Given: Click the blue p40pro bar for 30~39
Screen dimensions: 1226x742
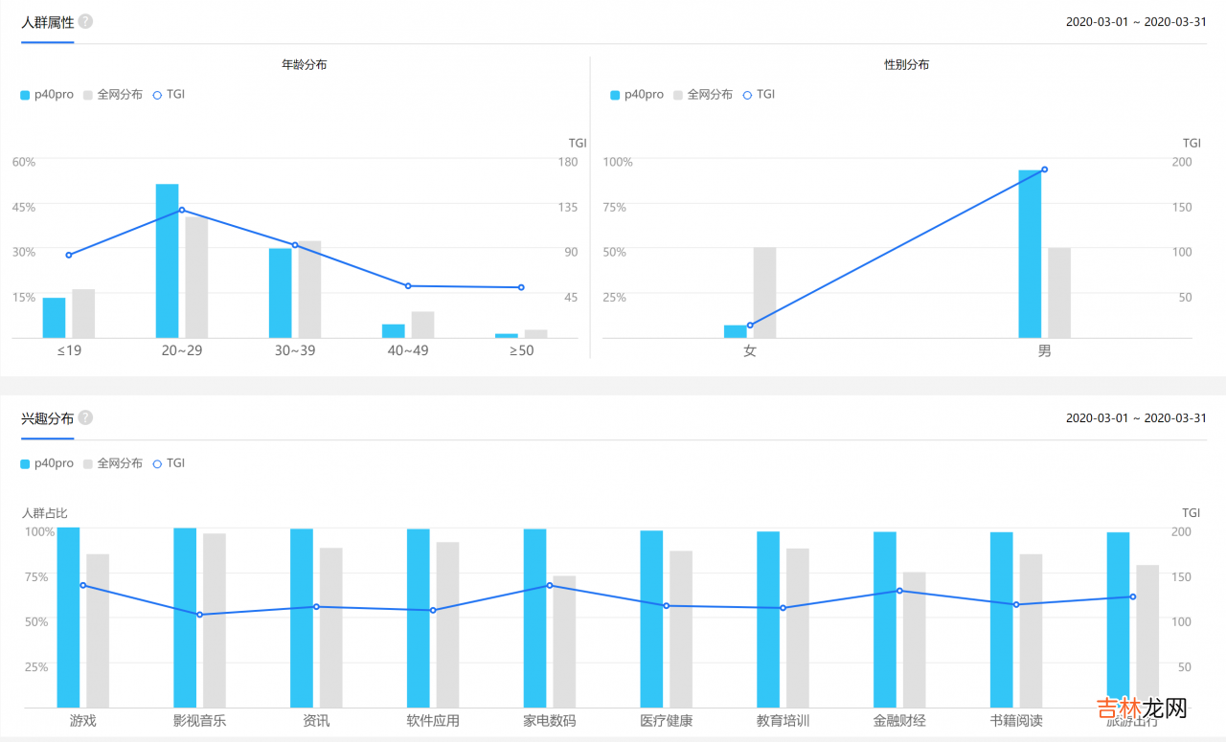Looking at the screenshot, I should tap(280, 293).
